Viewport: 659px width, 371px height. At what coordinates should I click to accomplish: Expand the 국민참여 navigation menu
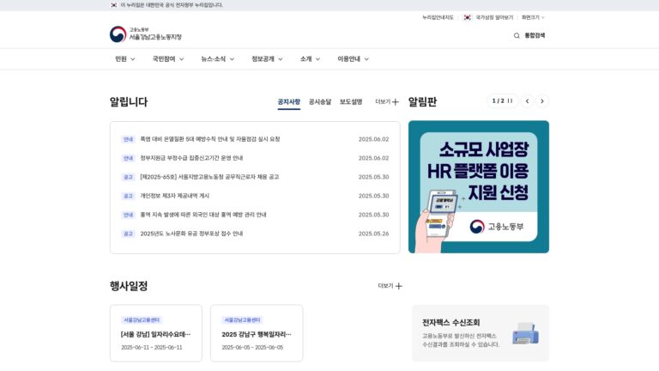[x=168, y=59]
